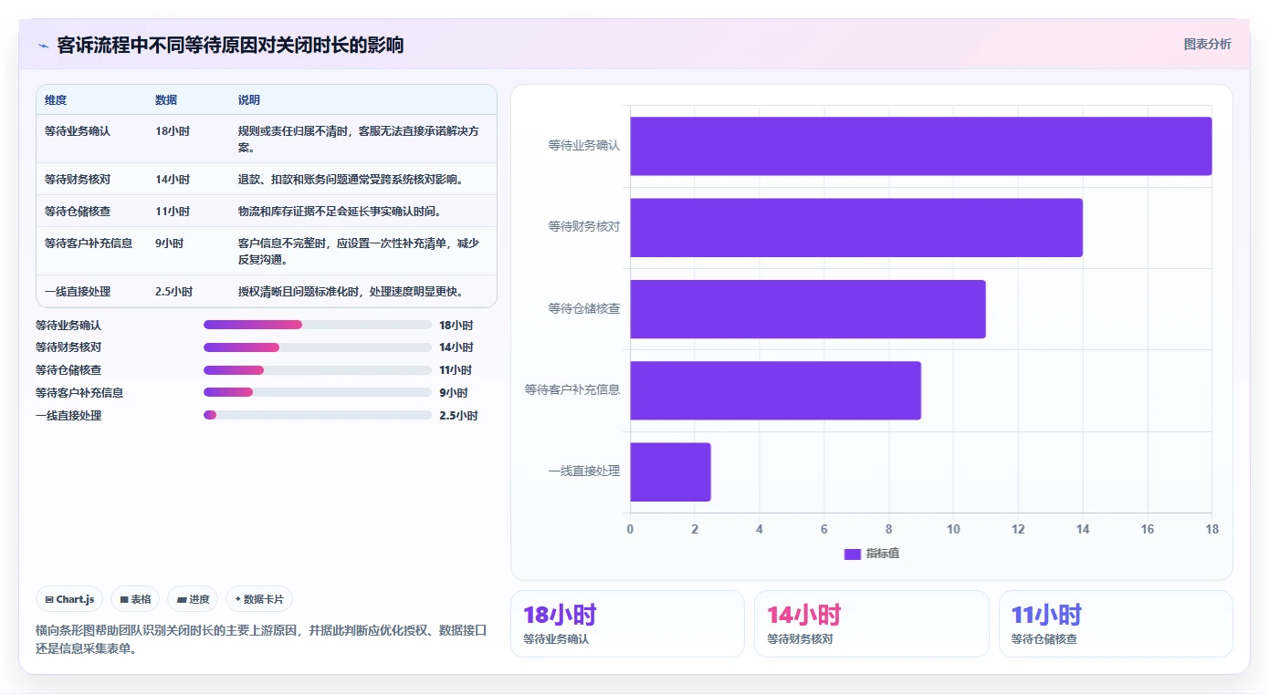Click the 2.5小时 value beside progress bar
This screenshot has width=1269, height=694.
(458, 415)
